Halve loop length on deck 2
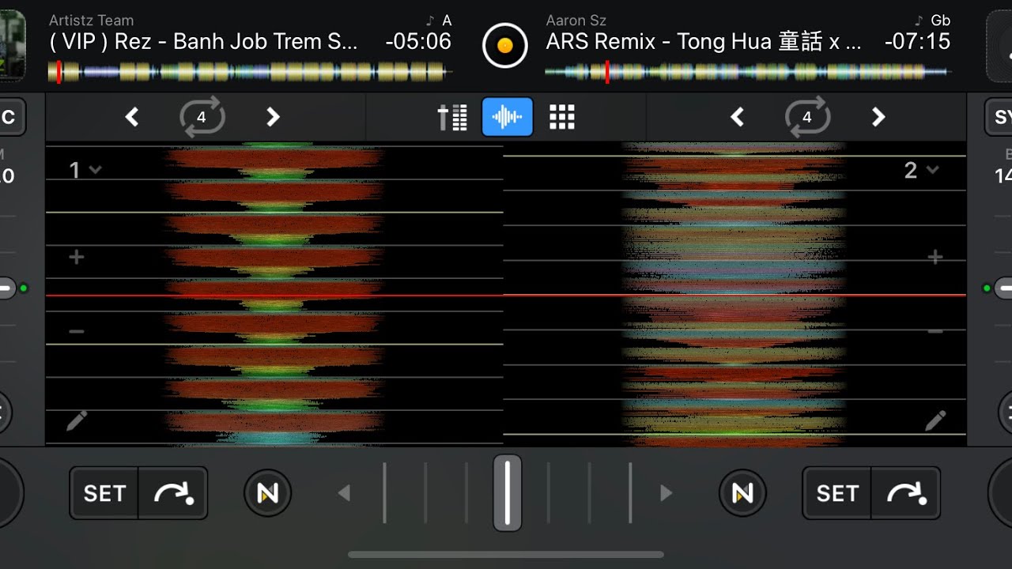This screenshot has height=569, width=1012. (x=737, y=117)
